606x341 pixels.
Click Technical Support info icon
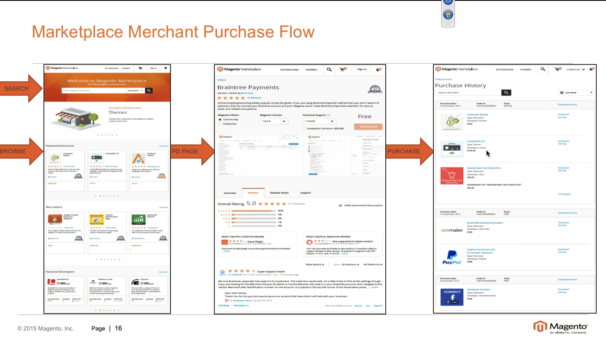(x=328, y=115)
